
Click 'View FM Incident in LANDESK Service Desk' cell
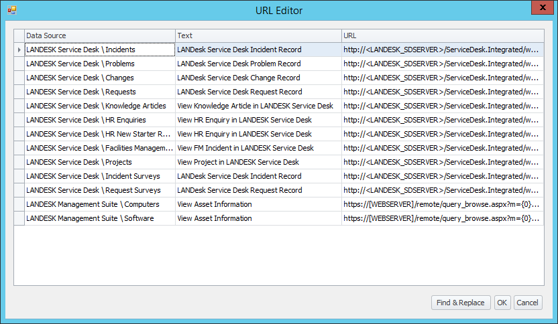[258, 148]
